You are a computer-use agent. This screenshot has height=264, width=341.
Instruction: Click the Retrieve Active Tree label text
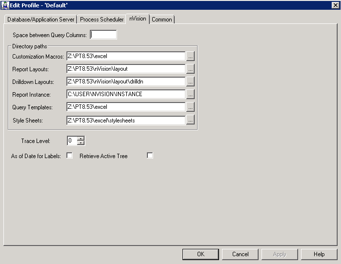[x=103, y=156]
